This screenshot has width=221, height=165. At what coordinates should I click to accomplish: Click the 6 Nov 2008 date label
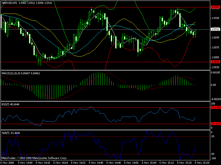(x=7, y=163)
